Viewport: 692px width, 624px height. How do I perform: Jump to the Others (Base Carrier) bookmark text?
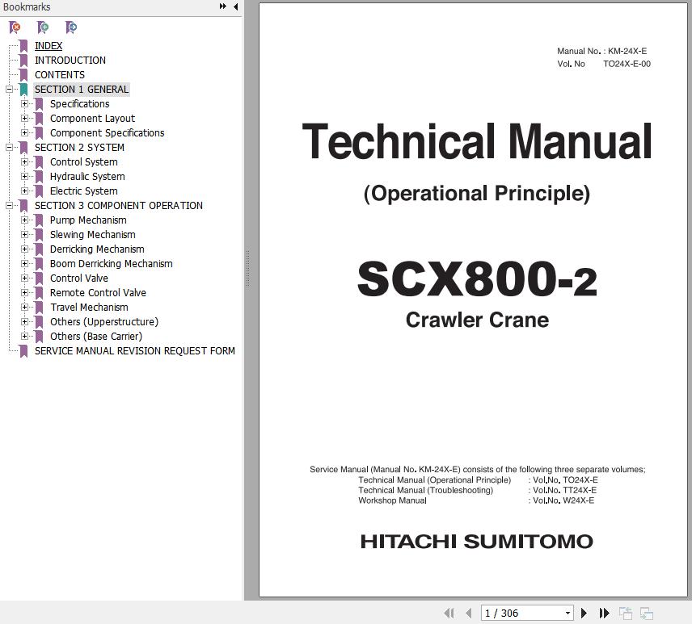click(96, 337)
